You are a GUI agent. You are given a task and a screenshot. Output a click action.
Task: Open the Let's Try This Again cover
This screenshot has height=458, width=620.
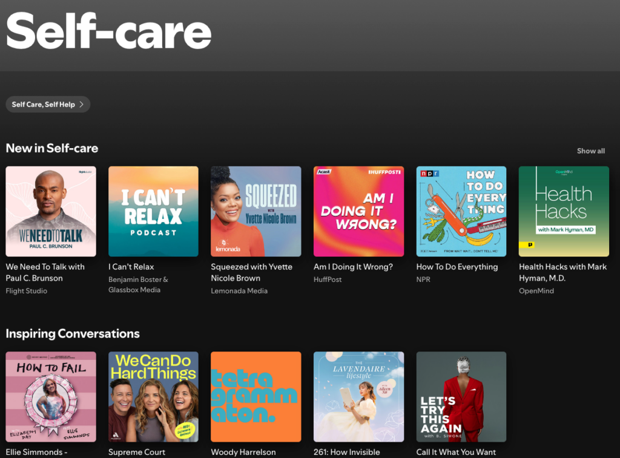[x=461, y=397]
